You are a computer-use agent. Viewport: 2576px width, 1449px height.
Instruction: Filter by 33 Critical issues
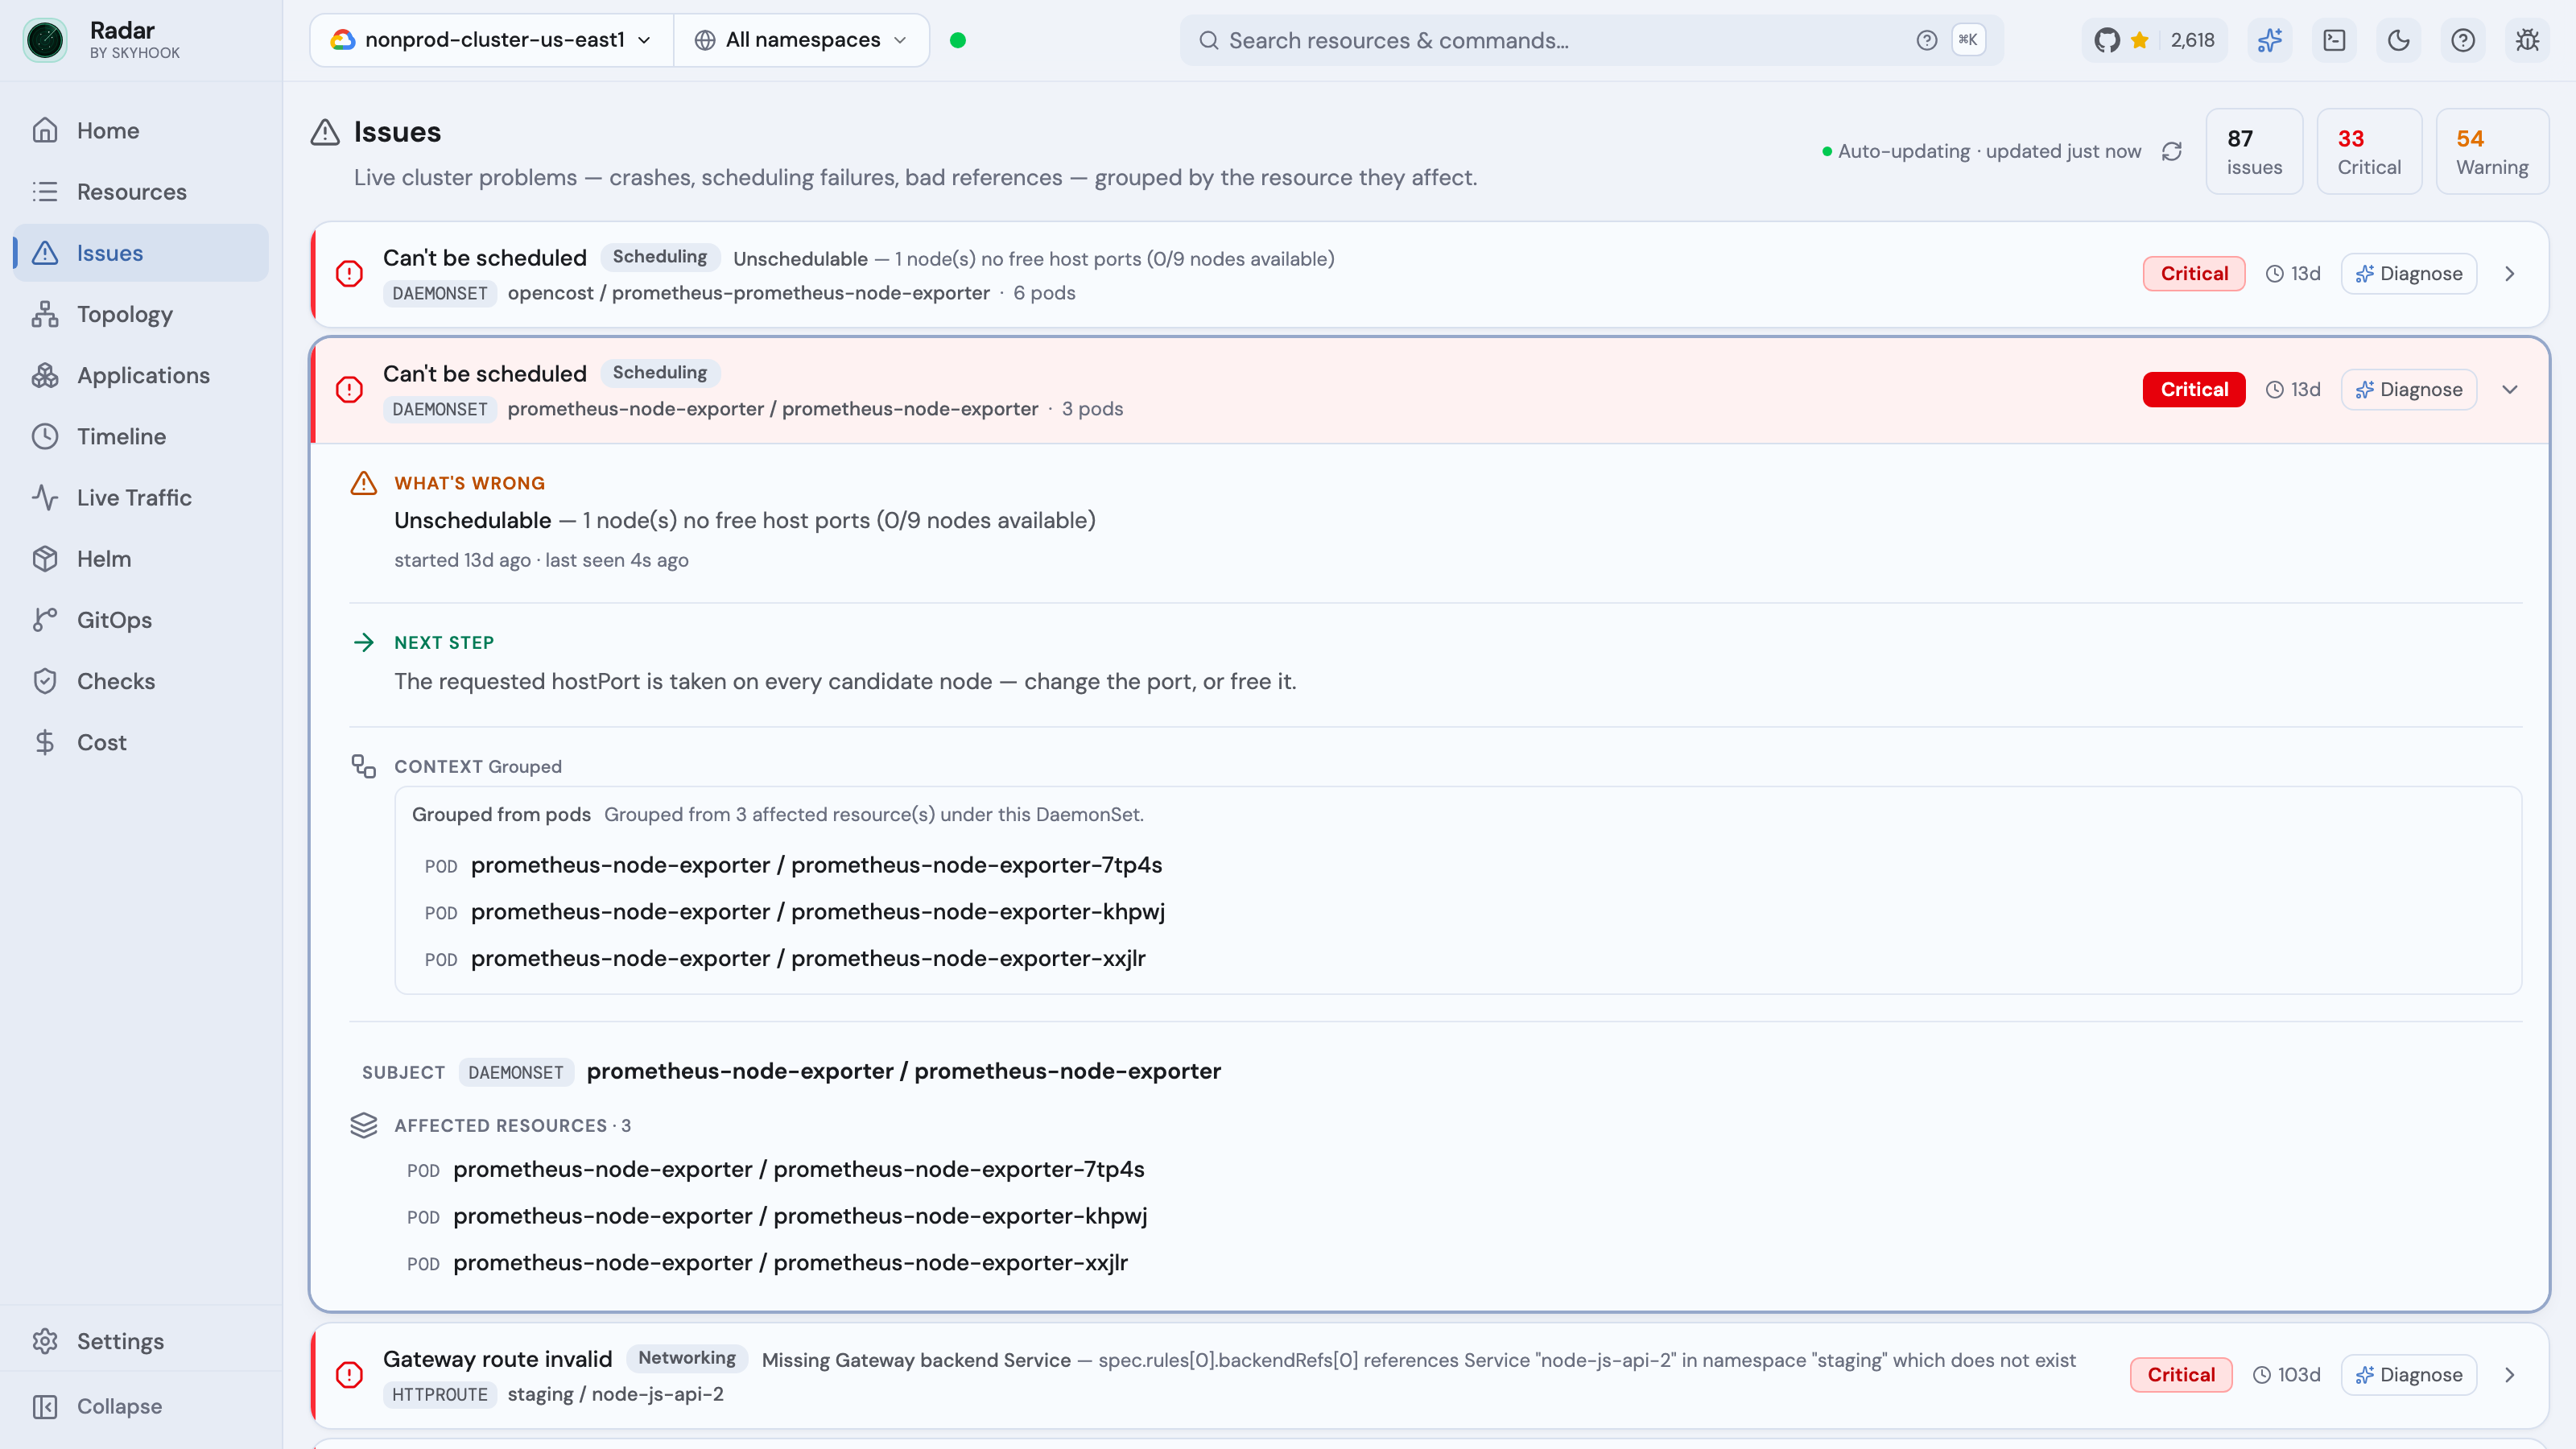[x=2369, y=151]
